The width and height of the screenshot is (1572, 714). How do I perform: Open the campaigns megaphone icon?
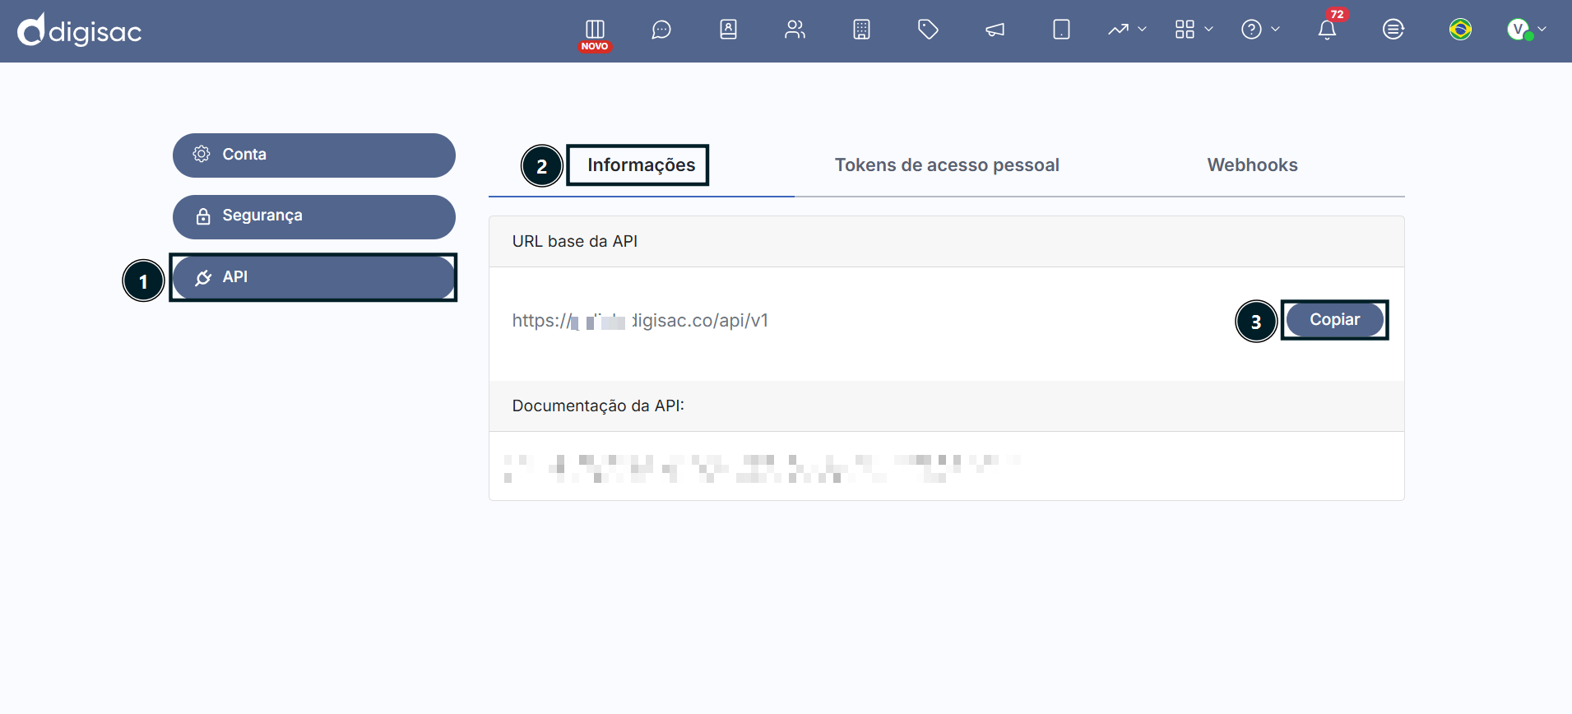click(995, 30)
